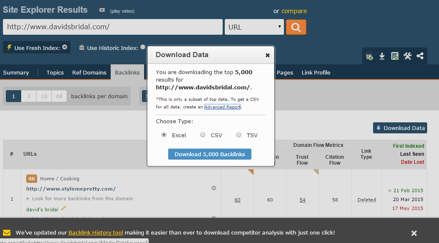
Task: Click the URLs column header
Action: point(30,154)
